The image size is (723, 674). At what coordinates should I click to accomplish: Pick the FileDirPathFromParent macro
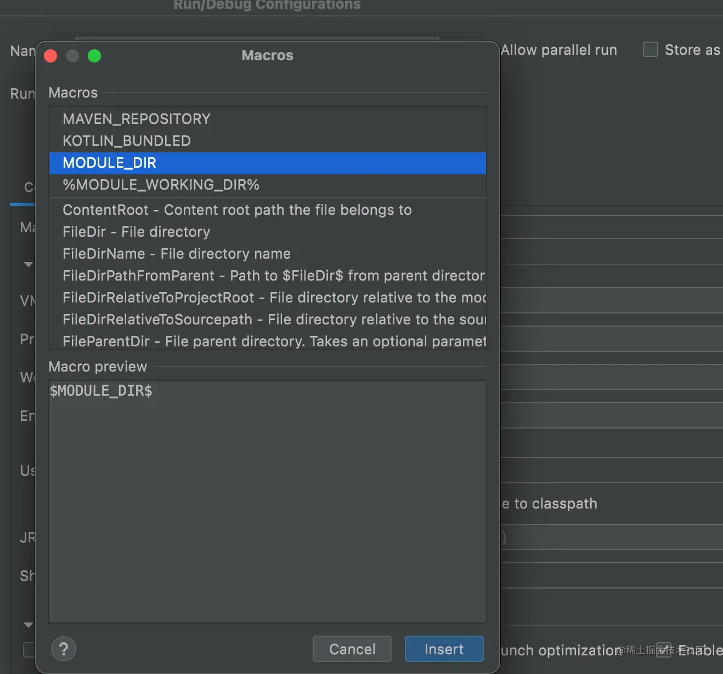273,276
